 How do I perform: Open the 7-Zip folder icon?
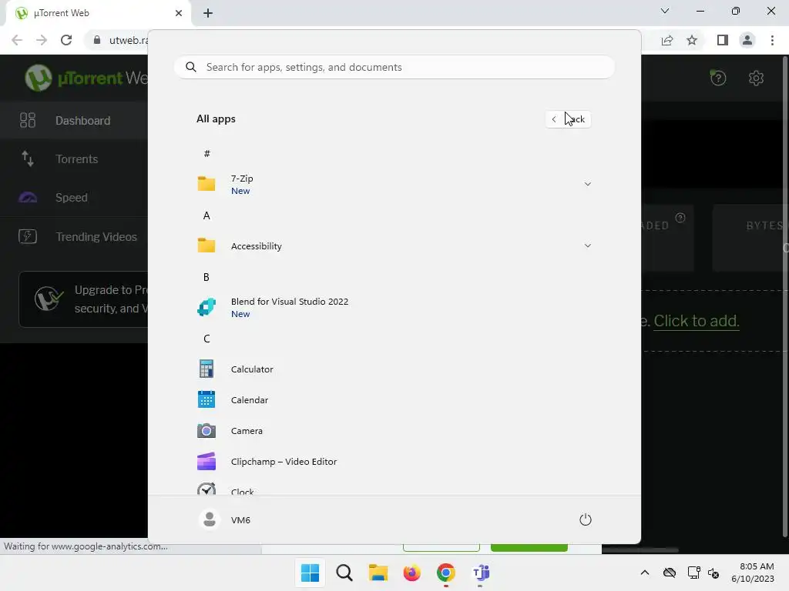click(x=206, y=184)
